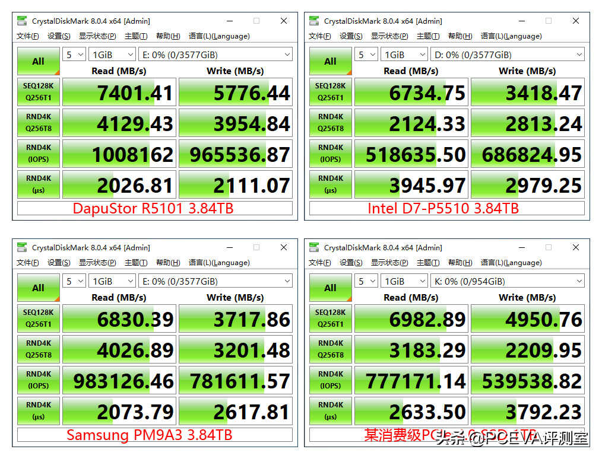Open E: drive selector in DapuStor R5101 window

coord(216,55)
